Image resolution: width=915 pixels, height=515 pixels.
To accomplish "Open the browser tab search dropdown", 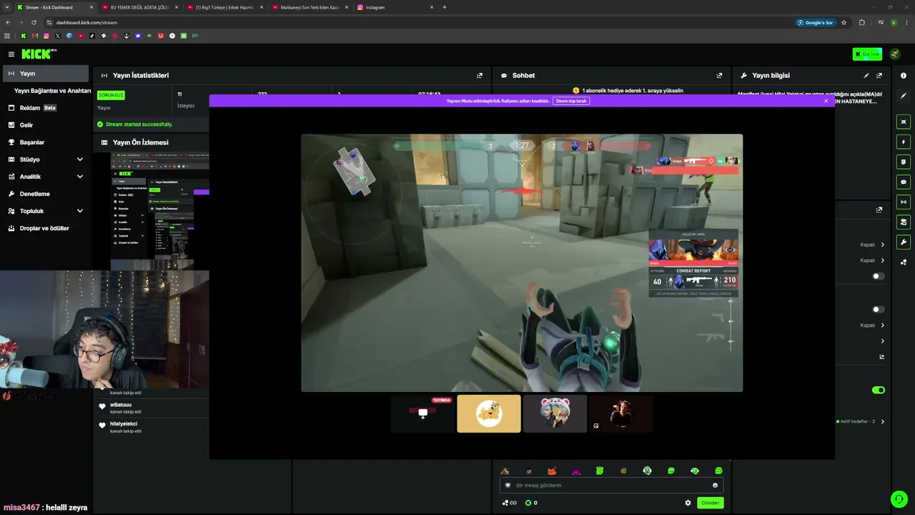I will click(x=8, y=7).
